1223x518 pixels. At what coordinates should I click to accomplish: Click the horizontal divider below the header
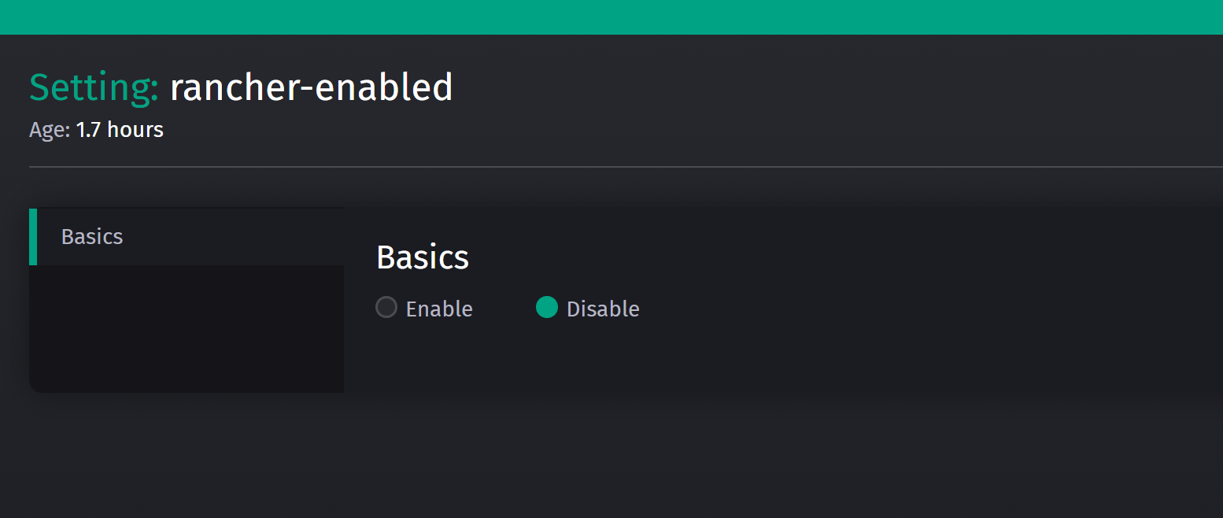click(611, 167)
